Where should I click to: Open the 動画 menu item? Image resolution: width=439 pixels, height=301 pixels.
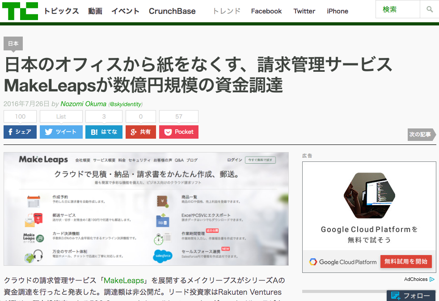(x=95, y=11)
